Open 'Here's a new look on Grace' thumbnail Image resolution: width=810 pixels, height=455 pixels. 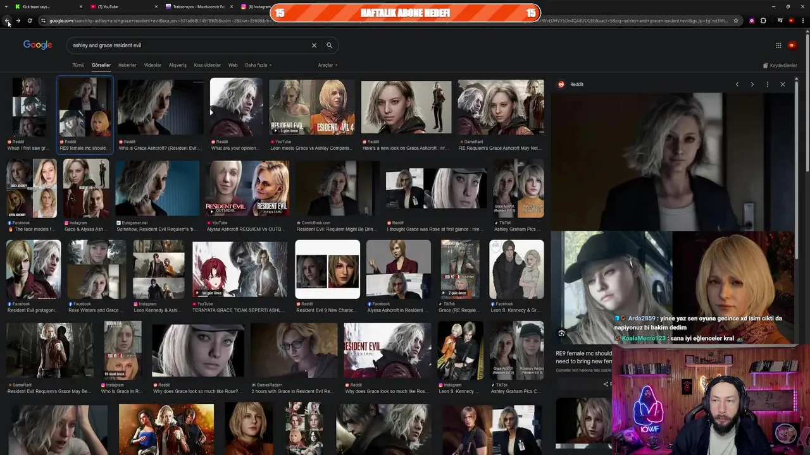406,115
